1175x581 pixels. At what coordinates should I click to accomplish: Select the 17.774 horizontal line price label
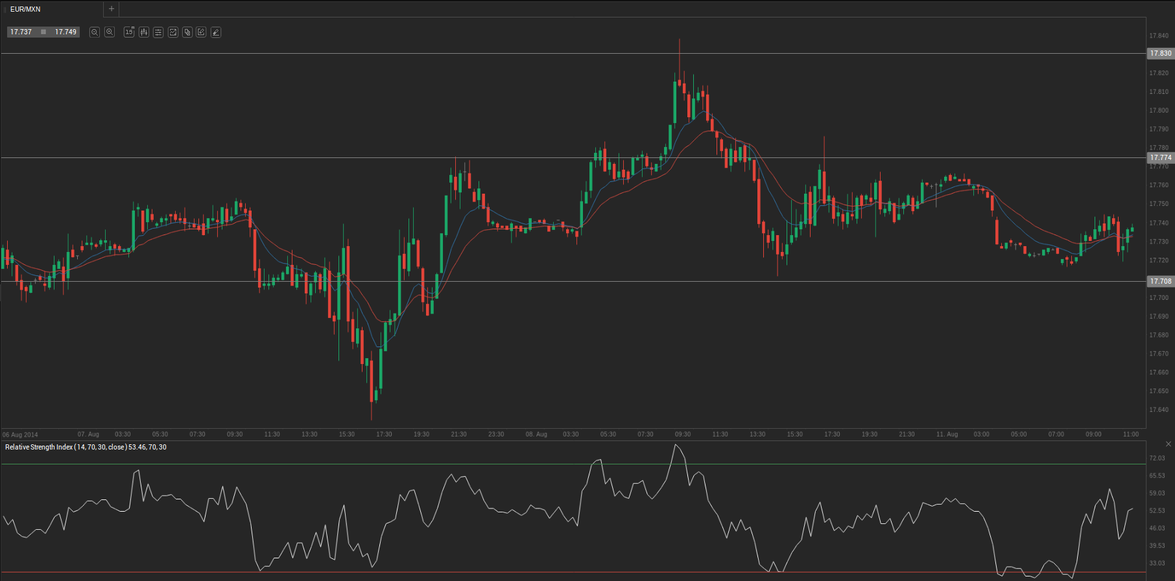[1161, 157]
